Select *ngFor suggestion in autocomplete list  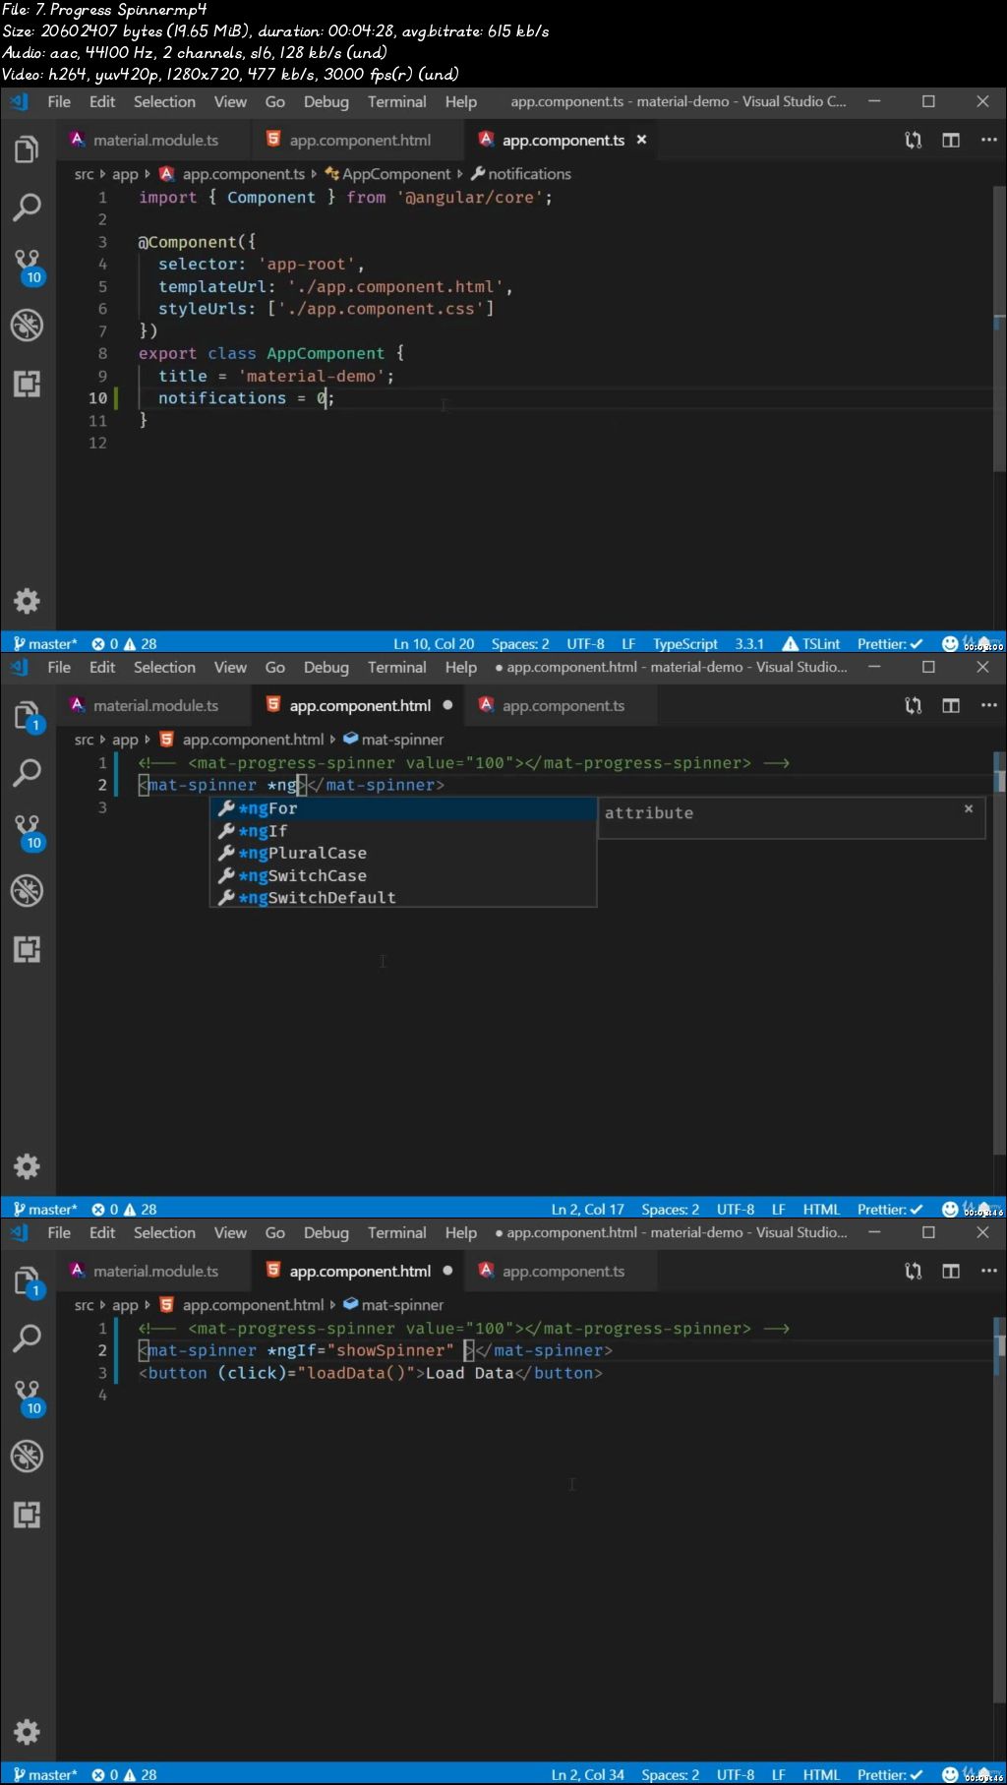pyautogui.click(x=403, y=808)
